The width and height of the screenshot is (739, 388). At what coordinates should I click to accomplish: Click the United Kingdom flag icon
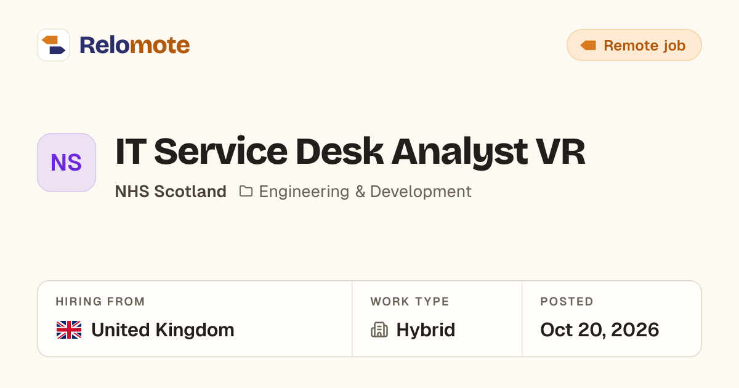pyautogui.click(x=69, y=330)
